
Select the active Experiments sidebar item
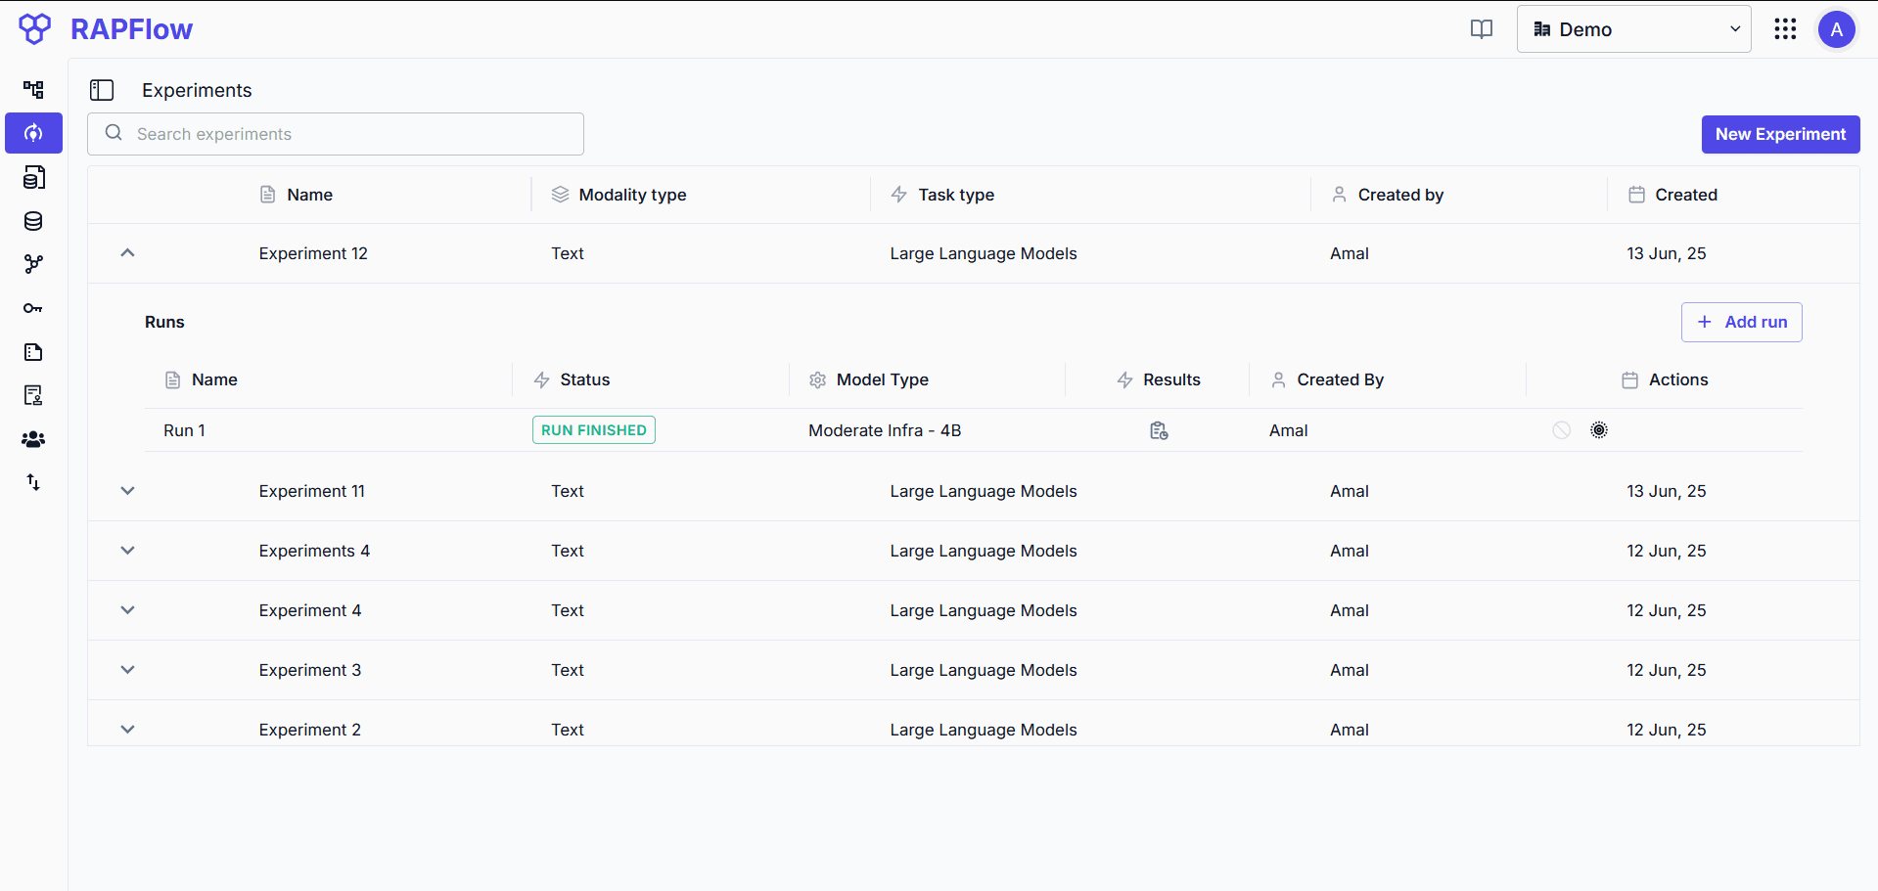click(33, 133)
